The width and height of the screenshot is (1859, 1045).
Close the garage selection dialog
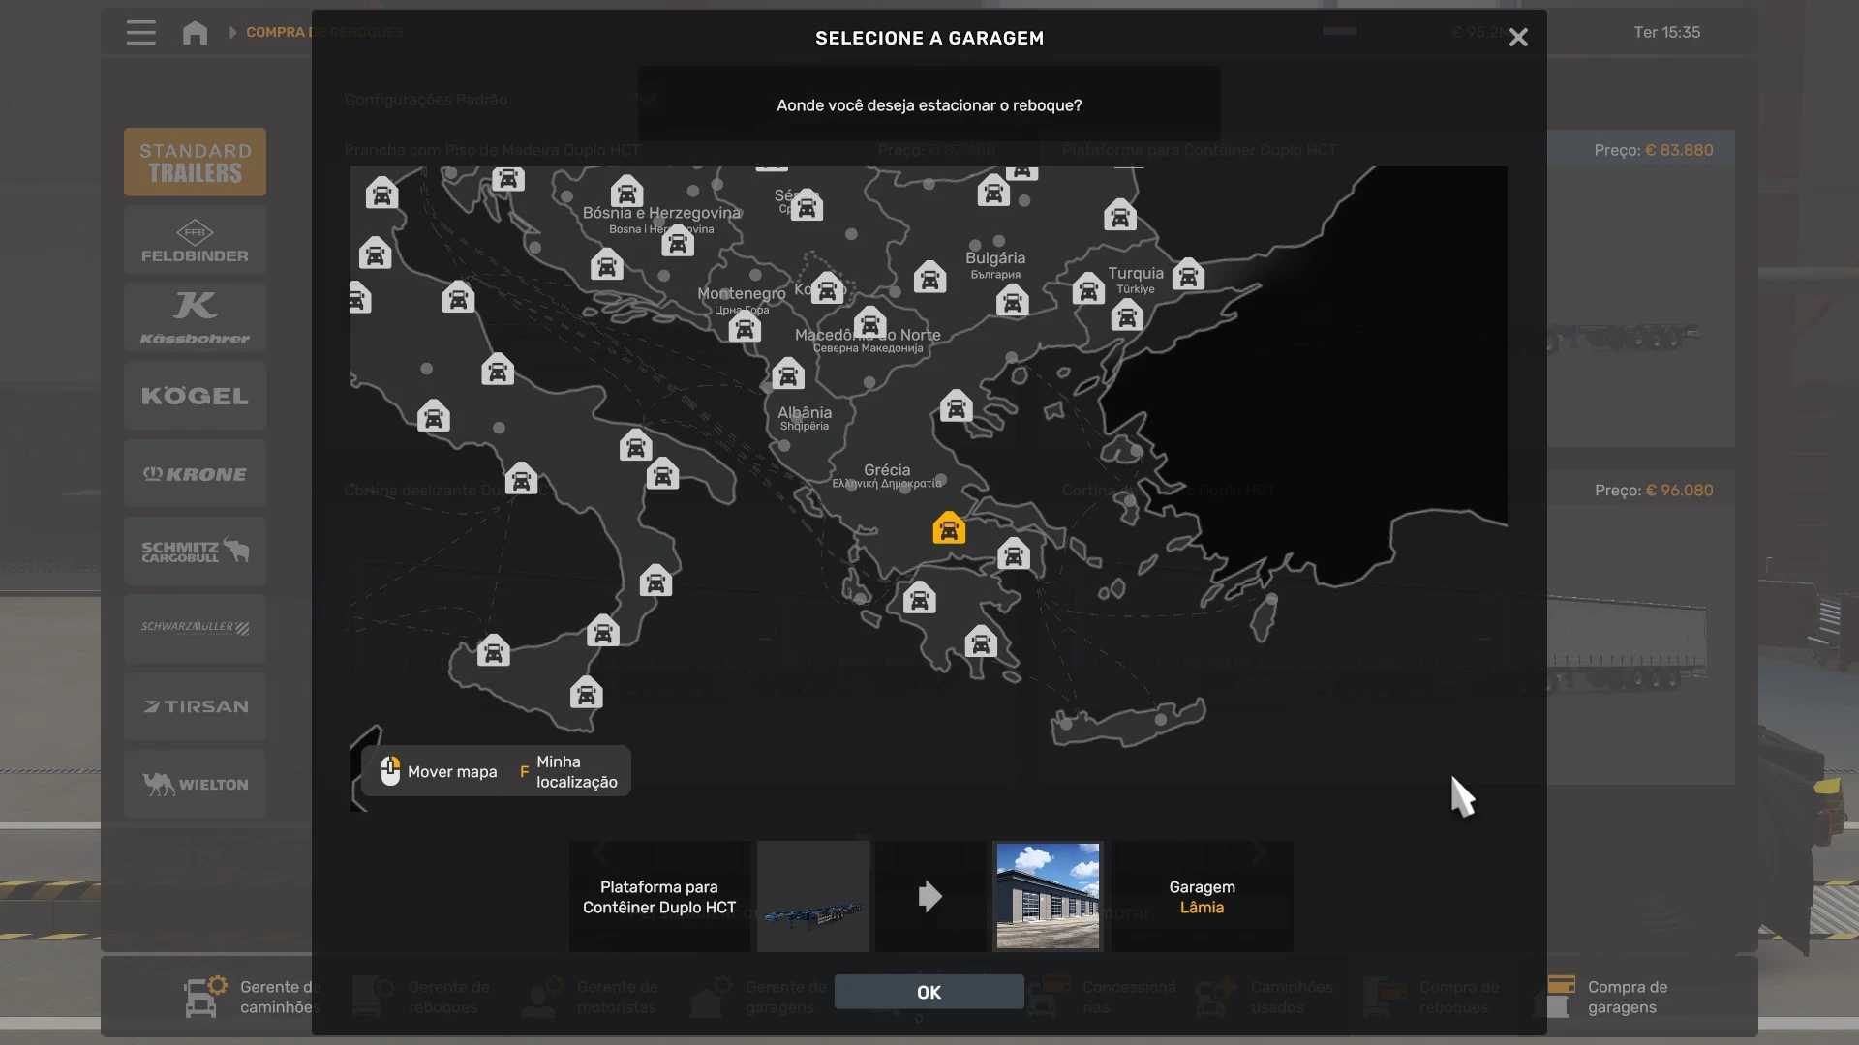pyautogui.click(x=1517, y=38)
